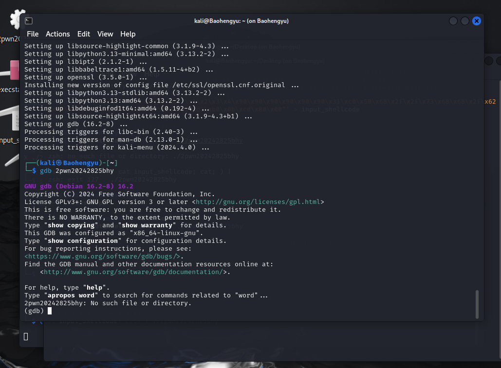Viewport: 501px width, 368px height.
Task: Click 'Processing triggers for kali-menu' line
Action: (x=117, y=147)
